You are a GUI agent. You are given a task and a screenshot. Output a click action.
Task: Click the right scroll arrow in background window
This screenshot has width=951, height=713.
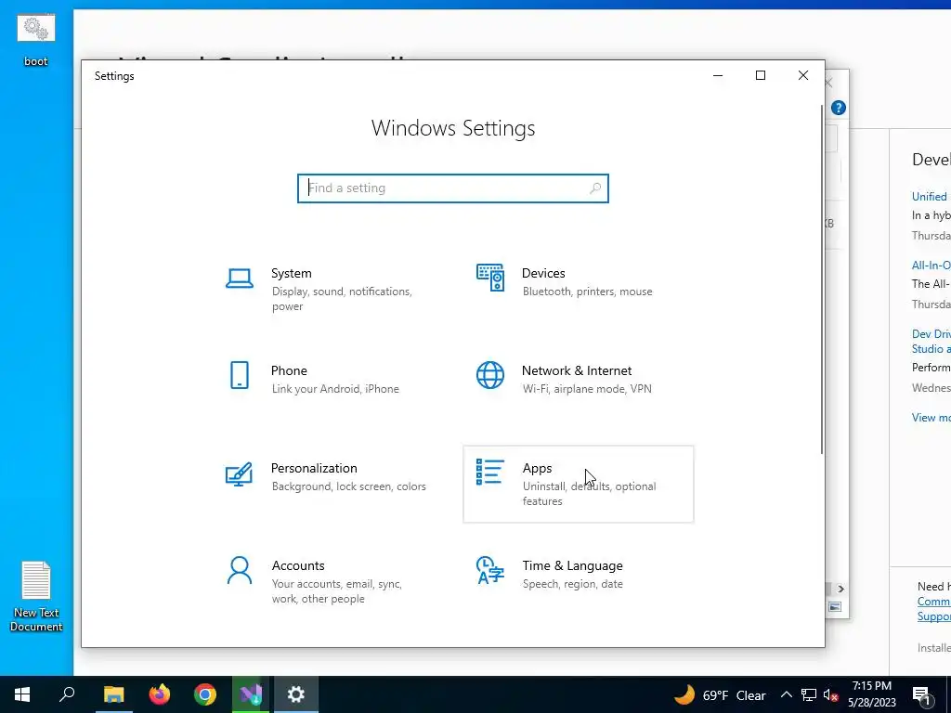(x=840, y=589)
